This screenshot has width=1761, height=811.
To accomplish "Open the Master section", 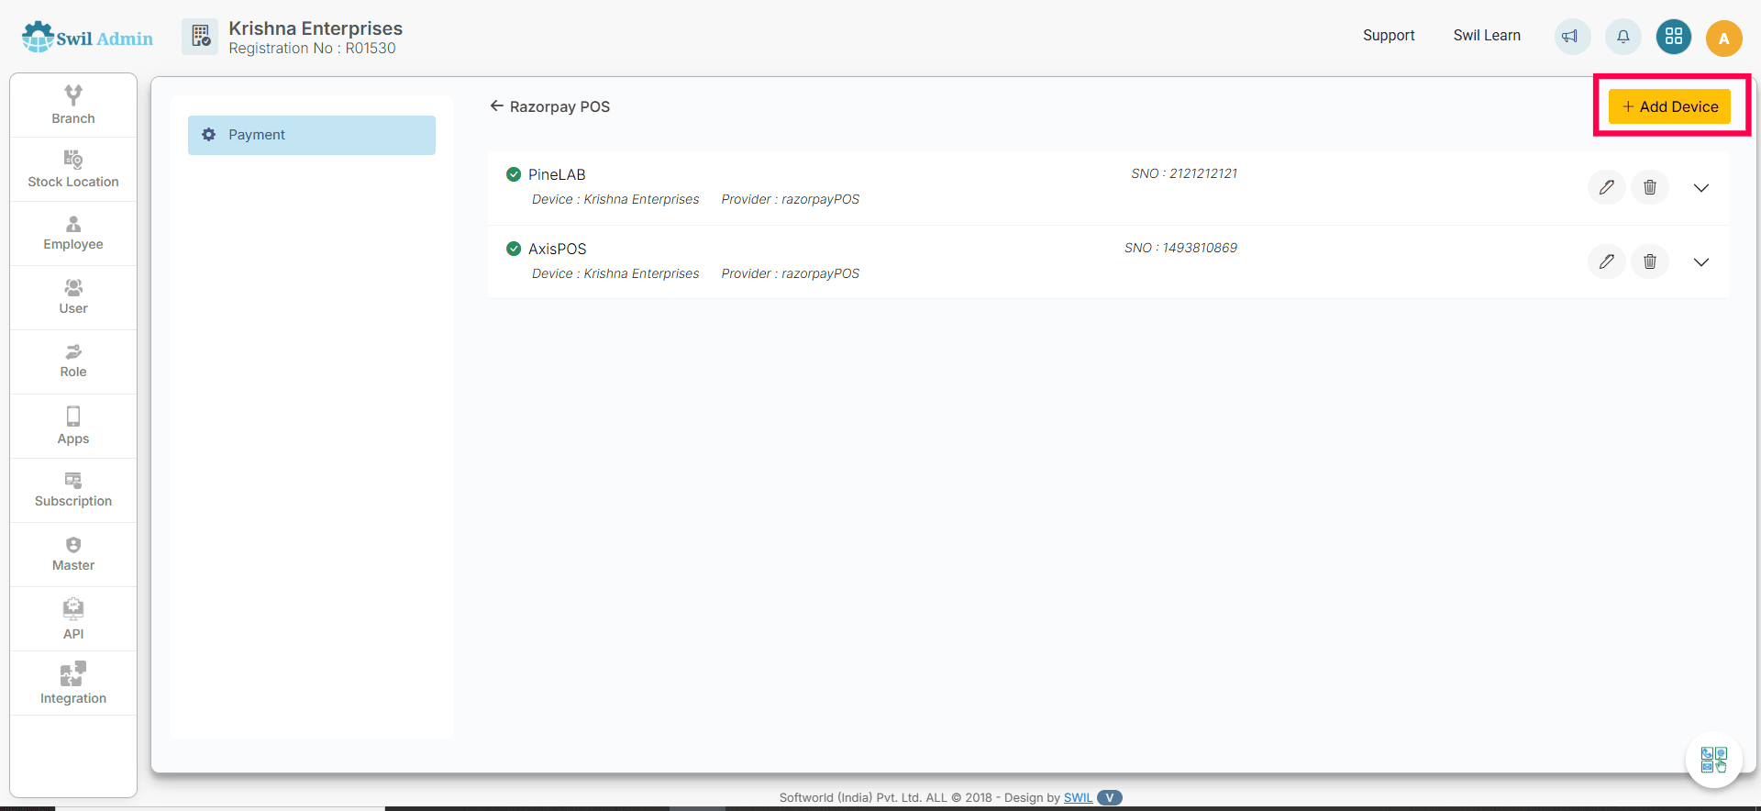I will click(x=73, y=554).
